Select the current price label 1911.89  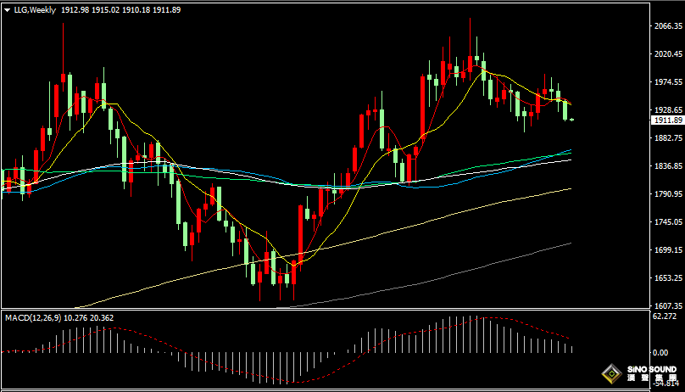[666, 120]
